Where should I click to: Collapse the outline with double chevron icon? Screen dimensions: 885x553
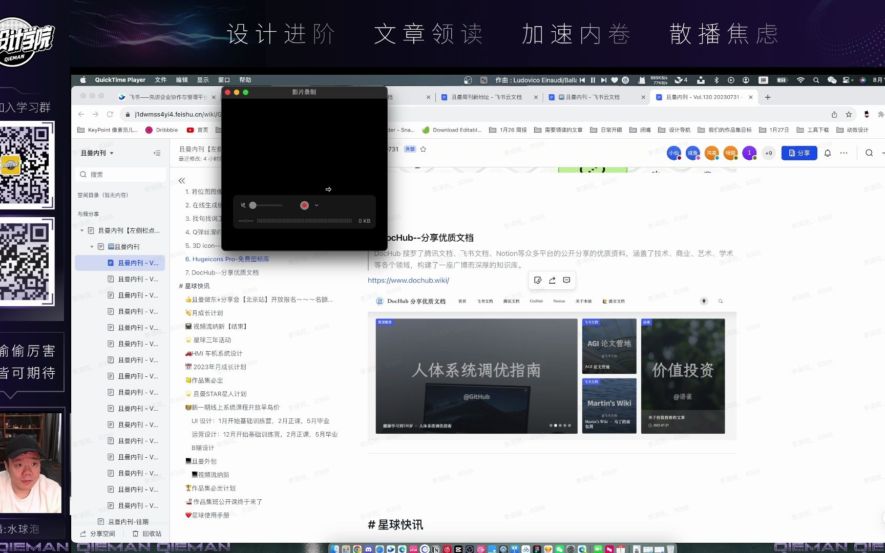point(182,181)
